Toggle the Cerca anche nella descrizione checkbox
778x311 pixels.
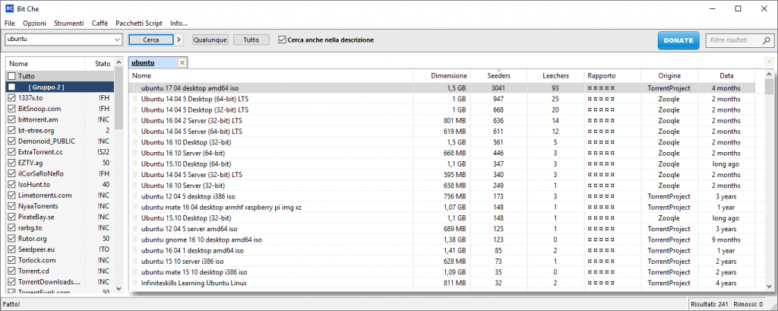(x=283, y=40)
